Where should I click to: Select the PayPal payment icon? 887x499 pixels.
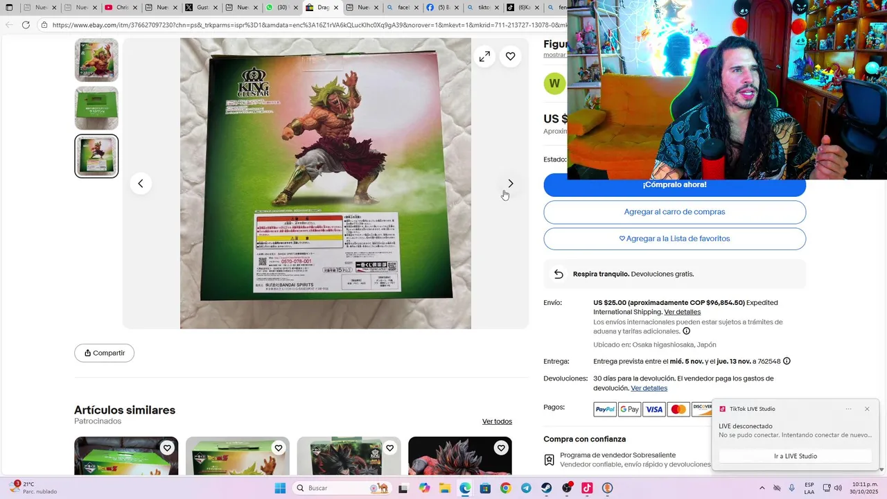click(x=605, y=410)
